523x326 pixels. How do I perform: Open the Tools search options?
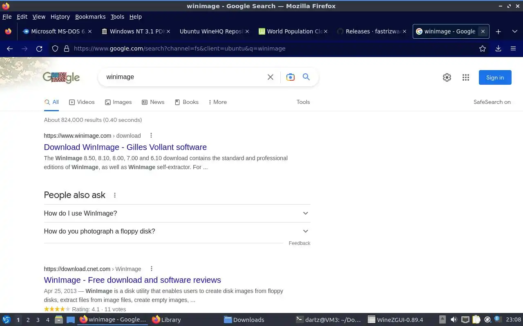[303, 102]
